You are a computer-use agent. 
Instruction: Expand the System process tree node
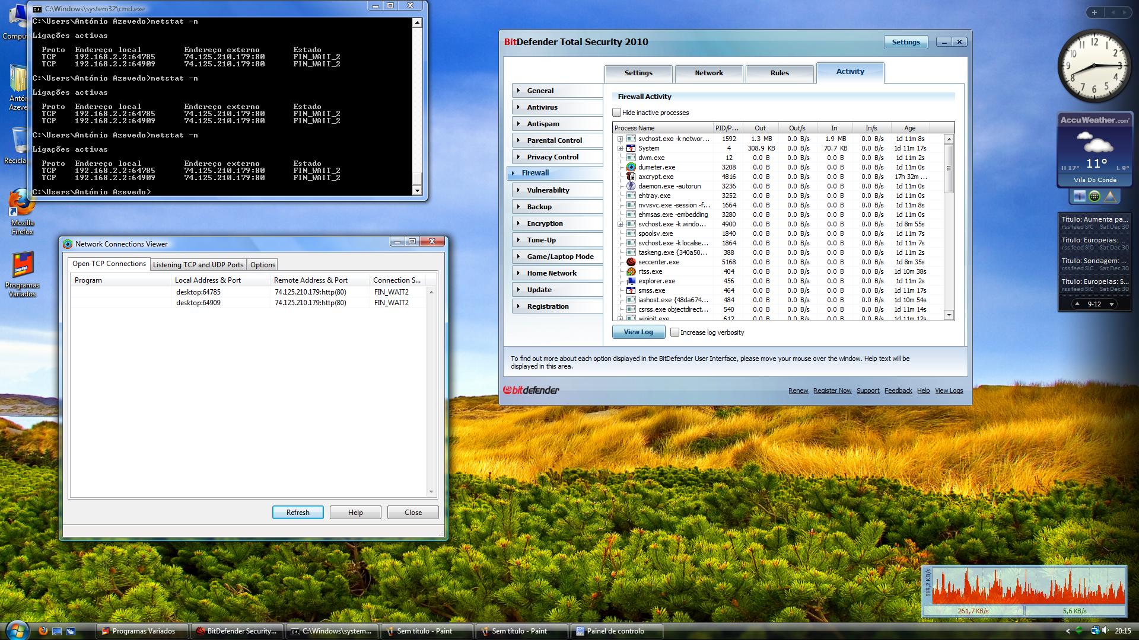click(x=620, y=148)
